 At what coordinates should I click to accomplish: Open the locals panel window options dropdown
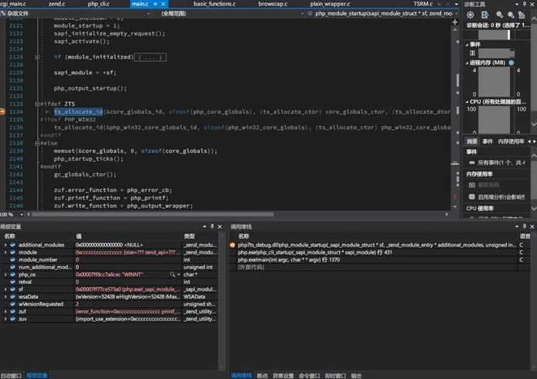tap(204, 227)
